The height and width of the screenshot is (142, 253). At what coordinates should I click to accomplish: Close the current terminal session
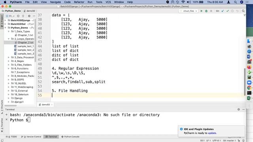[6, 120]
